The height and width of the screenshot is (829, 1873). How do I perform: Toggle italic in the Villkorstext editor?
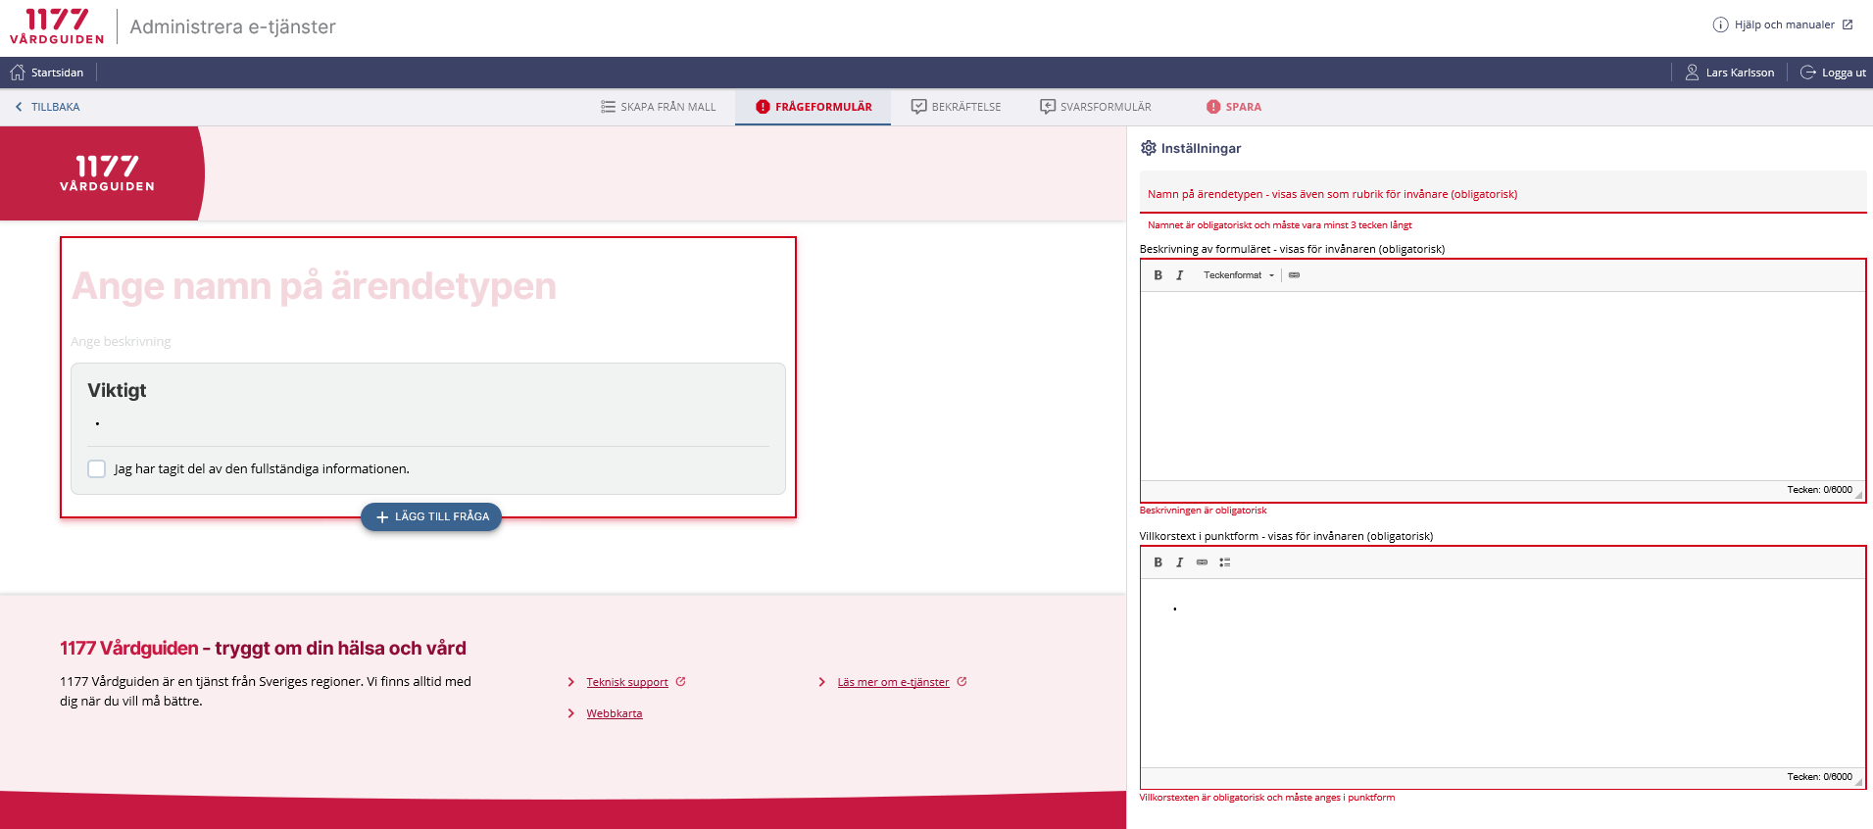coord(1179,562)
